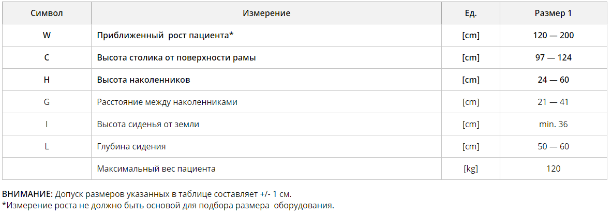The width and height of the screenshot is (612, 214).
Task: Click the "Символ" column header
Action: point(47,13)
